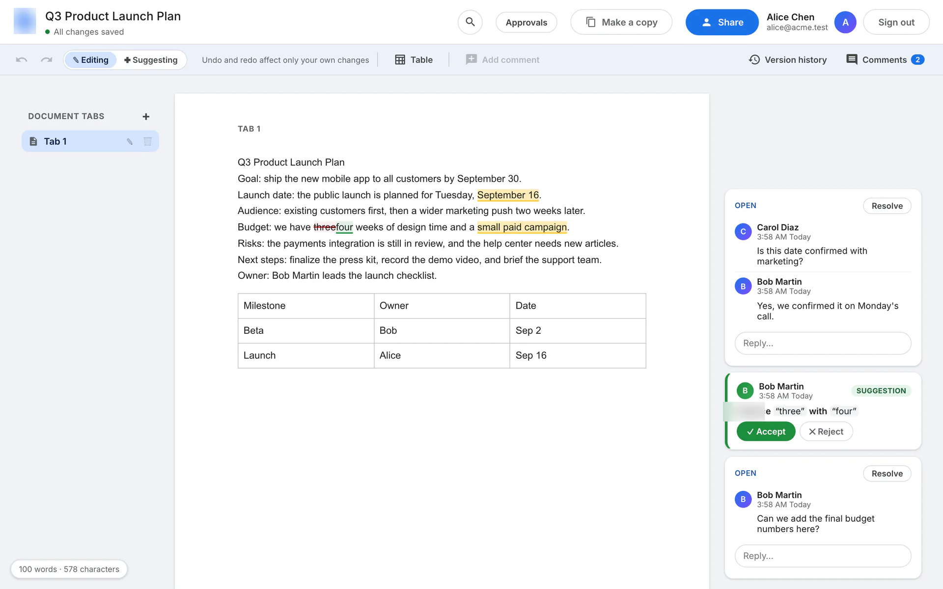
Task: Click Reply field under Carol Diaz thread
Action: point(823,343)
